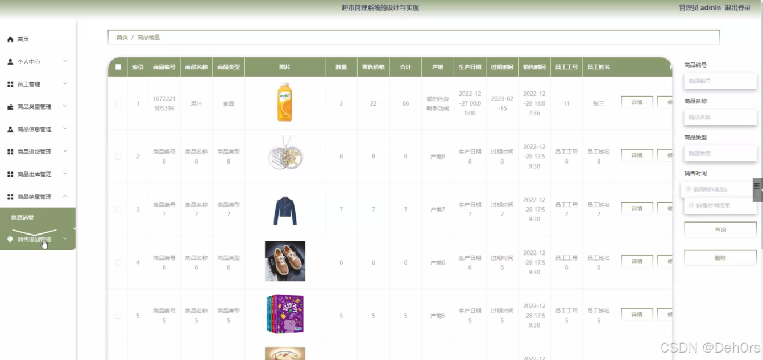Image resolution: width=763 pixels, height=360 pixels.
Task: Check the checkbox for row 2
Action: point(118,156)
